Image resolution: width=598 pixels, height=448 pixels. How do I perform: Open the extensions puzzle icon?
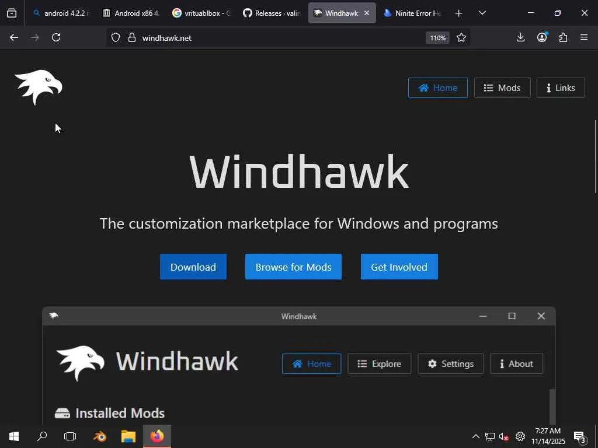click(564, 37)
